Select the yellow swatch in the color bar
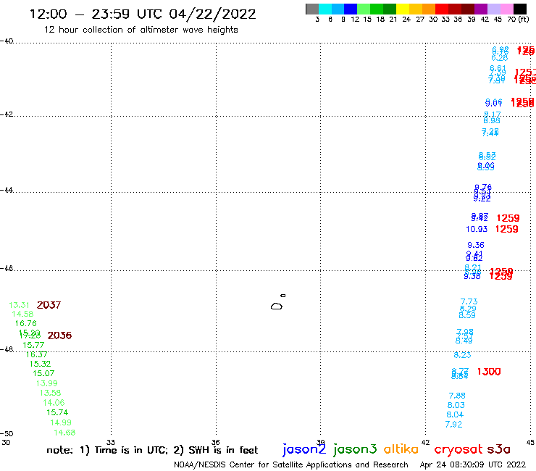536x471 pixels. click(403, 9)
